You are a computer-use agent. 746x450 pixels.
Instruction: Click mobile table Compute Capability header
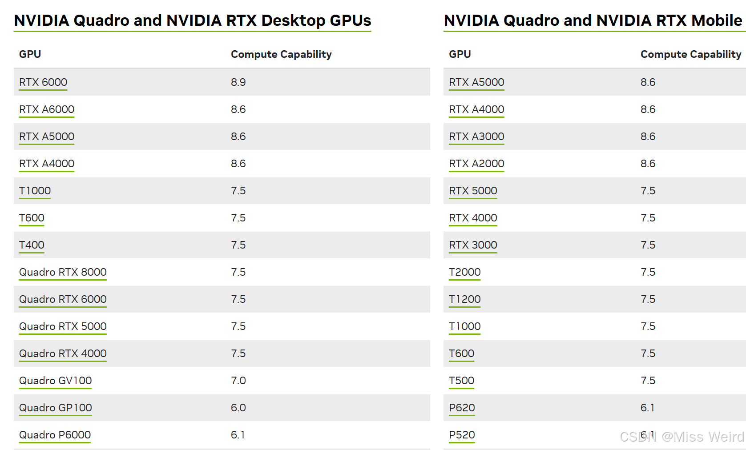pyautogui.click(x=691, y=54)
